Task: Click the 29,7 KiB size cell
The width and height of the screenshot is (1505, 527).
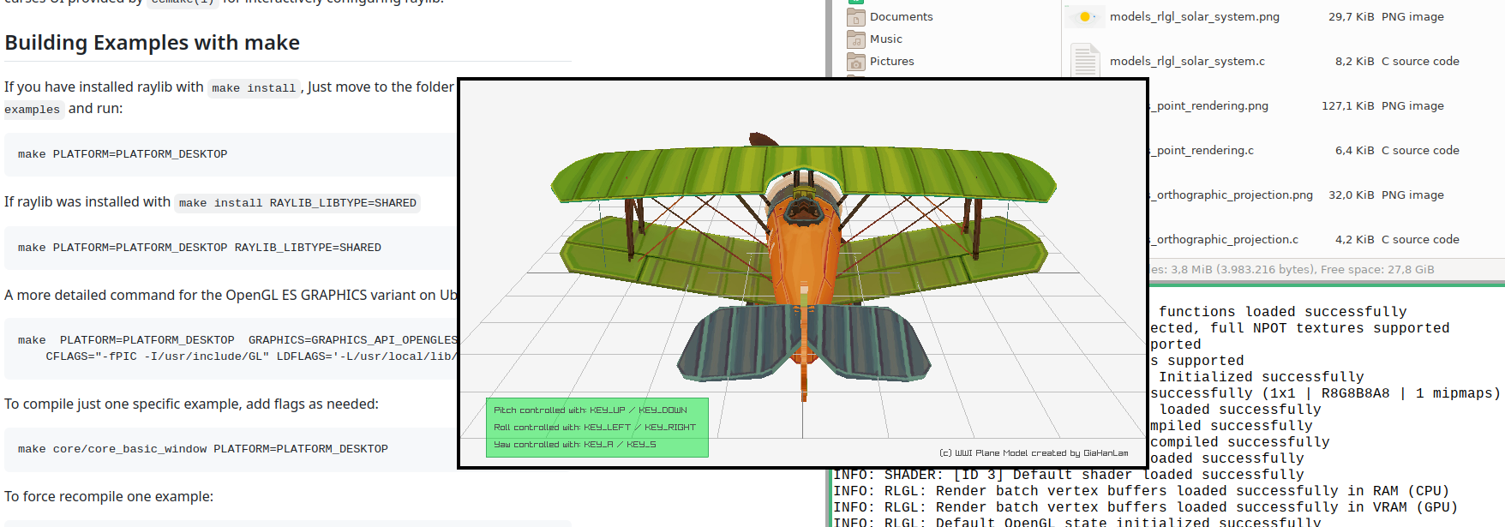Action: pos(1351,16)
